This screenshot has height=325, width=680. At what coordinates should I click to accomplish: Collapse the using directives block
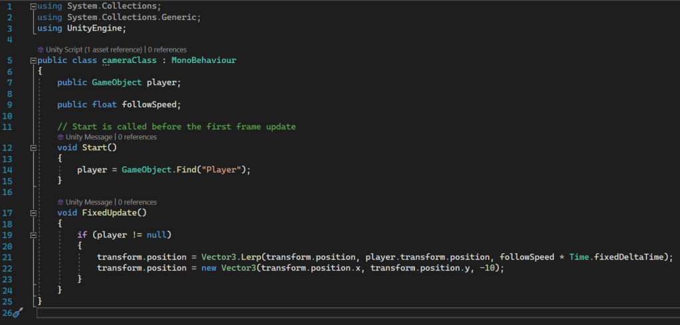coord(33,6)
